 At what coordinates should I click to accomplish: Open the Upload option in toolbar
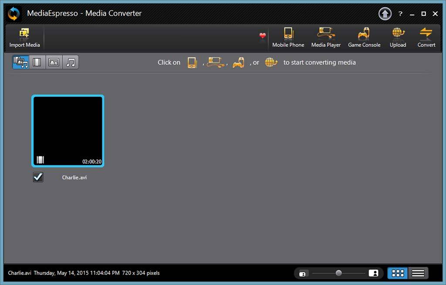[x=398, y=37]
